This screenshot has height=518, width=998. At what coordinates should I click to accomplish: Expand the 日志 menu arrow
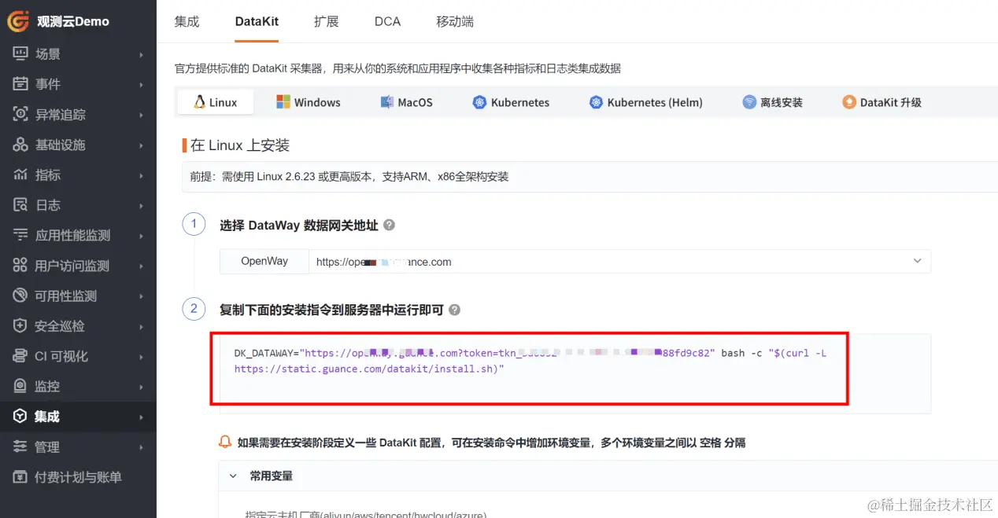coord(141,205)
